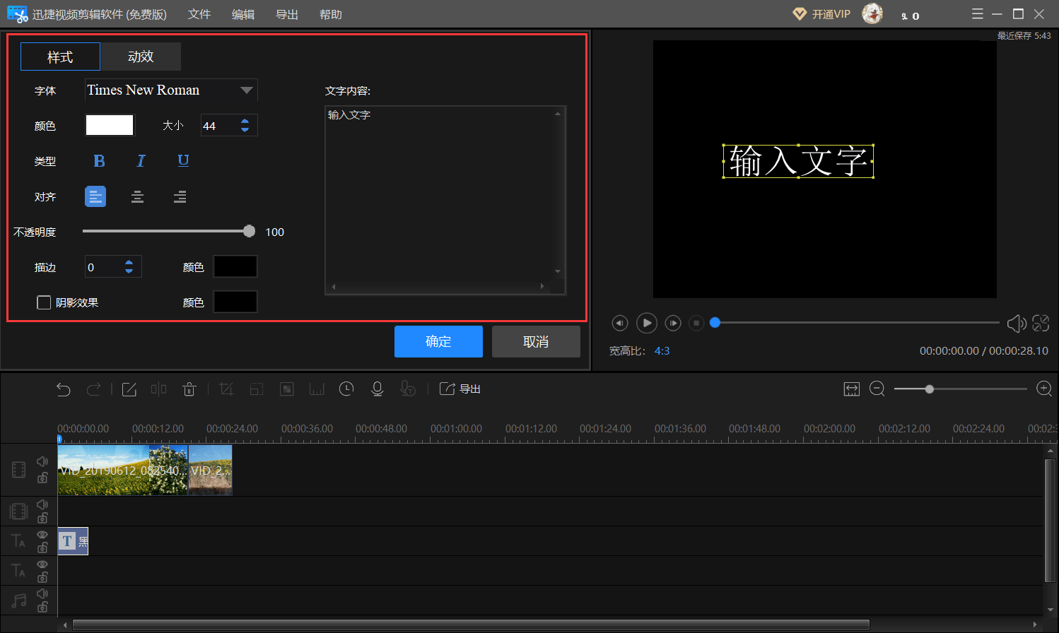Toggle fullscreen preview icon
Viewport: 1059px width, 633px height.
(x=1041, y=323)
